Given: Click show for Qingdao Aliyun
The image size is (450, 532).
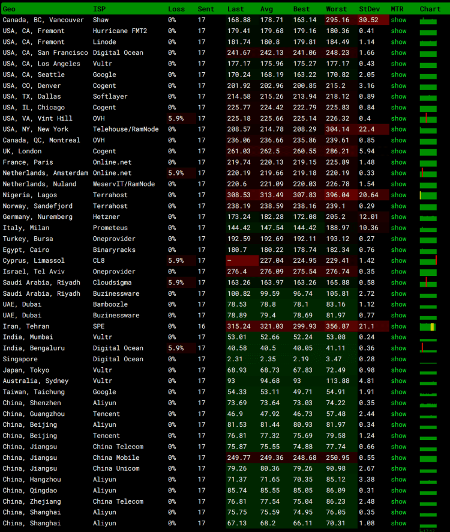Looking at the screenshot, I should [x=398, y=491].
